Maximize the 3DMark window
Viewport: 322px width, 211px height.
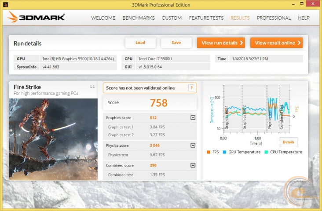(301, 4)
